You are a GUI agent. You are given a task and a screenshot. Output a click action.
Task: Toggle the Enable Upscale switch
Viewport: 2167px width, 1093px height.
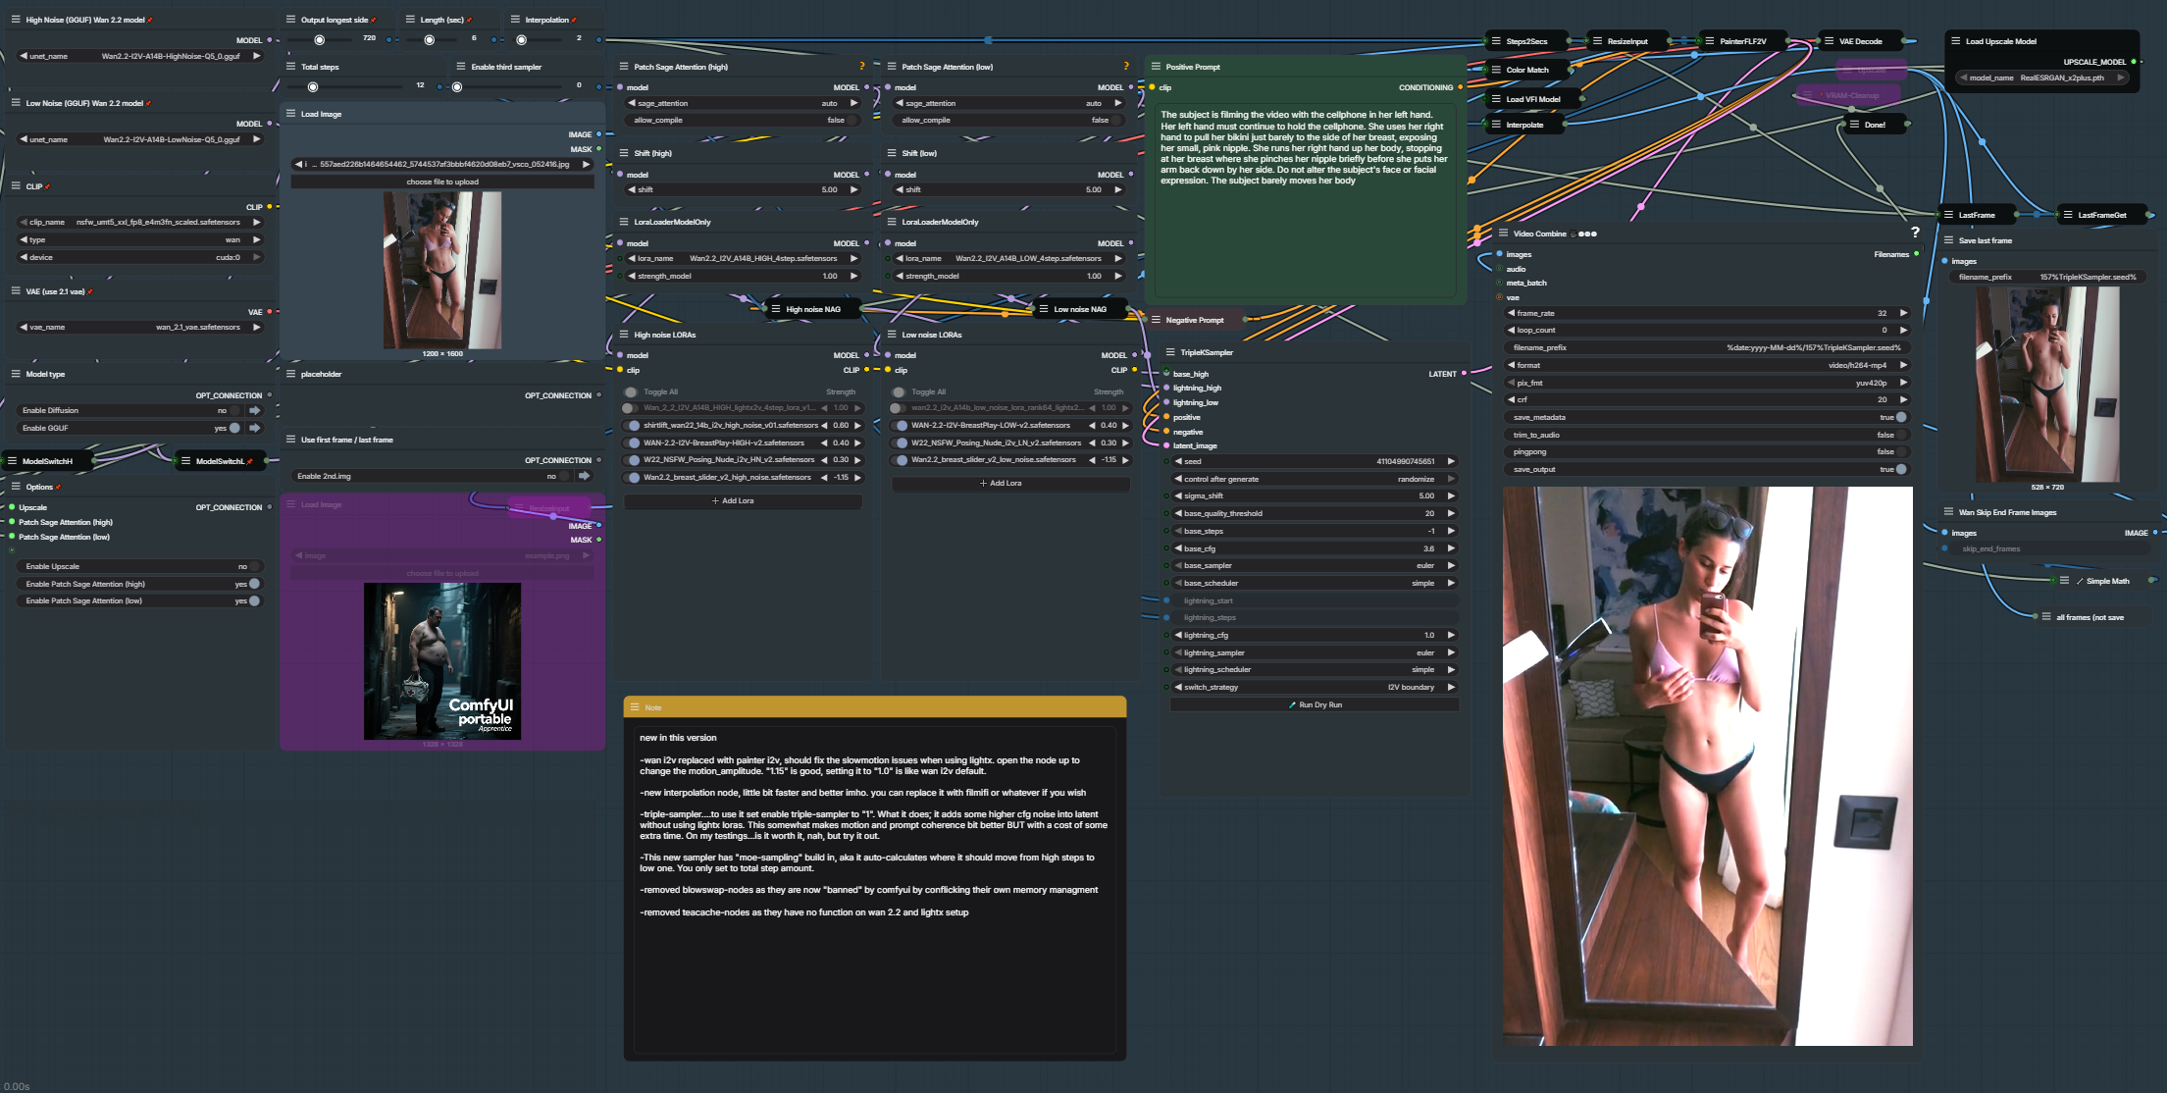pos(254,566)
